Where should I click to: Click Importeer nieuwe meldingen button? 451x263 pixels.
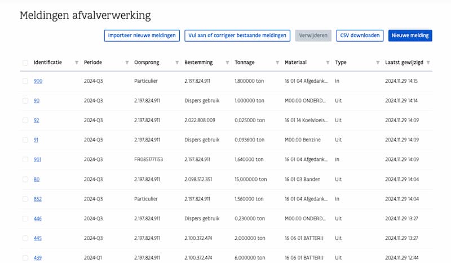[142, 35]
